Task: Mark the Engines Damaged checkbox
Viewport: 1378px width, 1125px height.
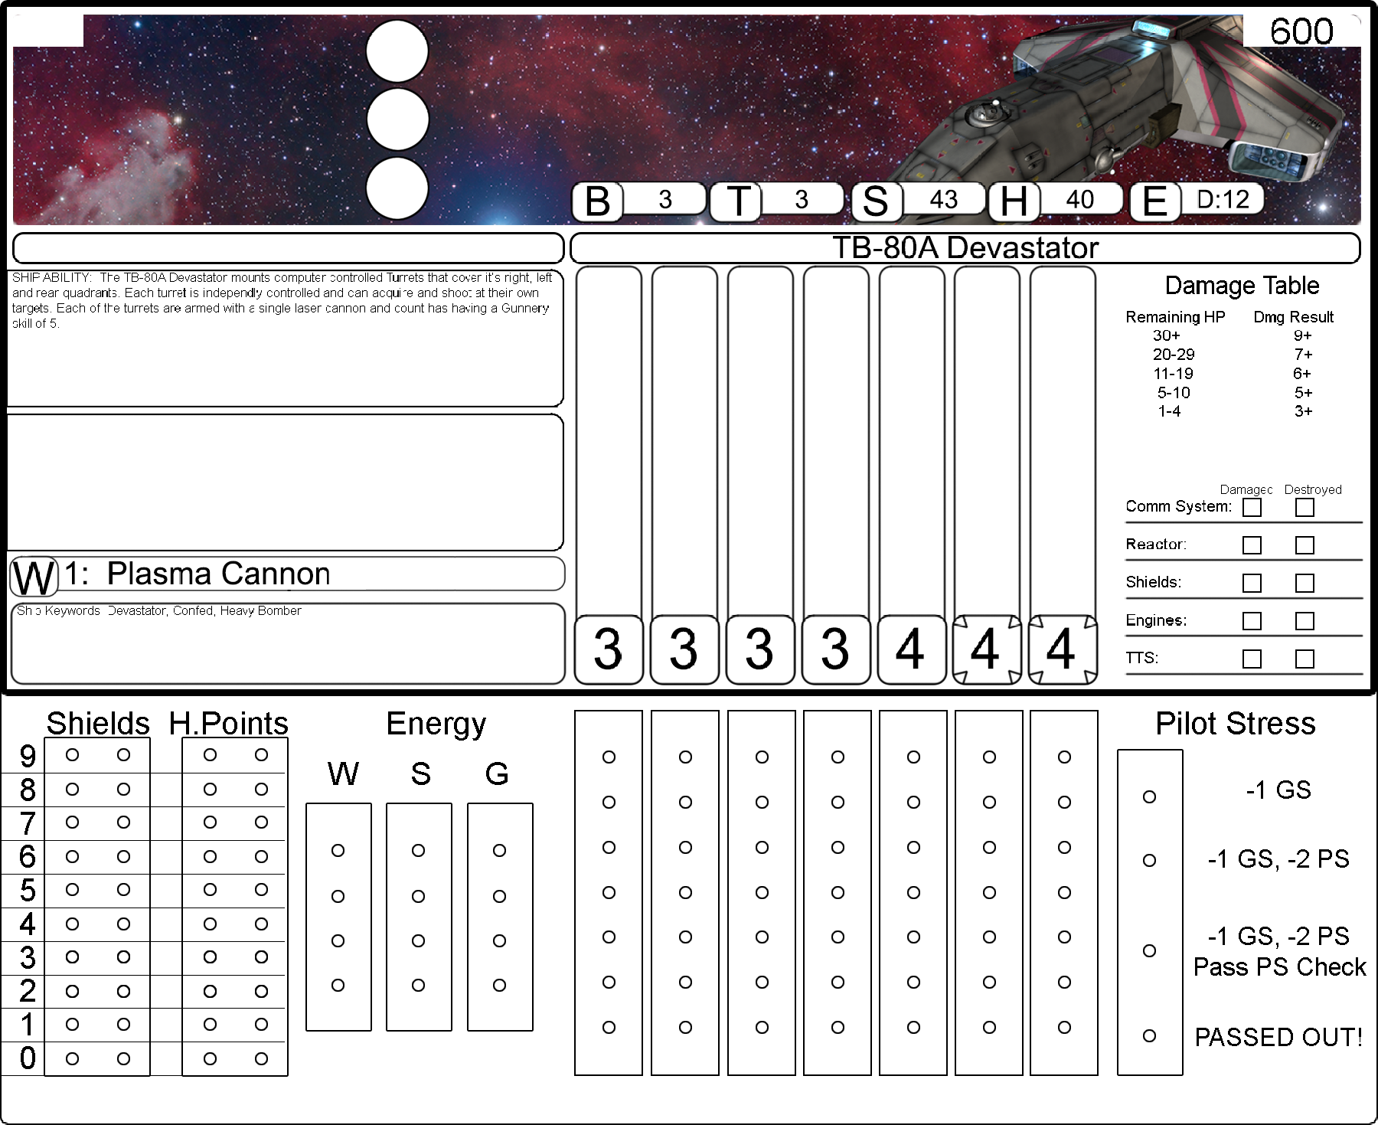Action: tap(1252, 620)
